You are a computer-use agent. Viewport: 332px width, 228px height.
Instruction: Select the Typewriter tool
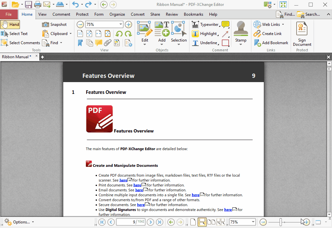(206, 25)
